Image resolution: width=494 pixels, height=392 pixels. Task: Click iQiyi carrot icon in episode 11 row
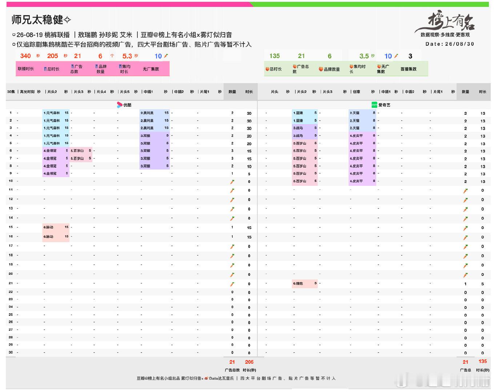(465, 191)
